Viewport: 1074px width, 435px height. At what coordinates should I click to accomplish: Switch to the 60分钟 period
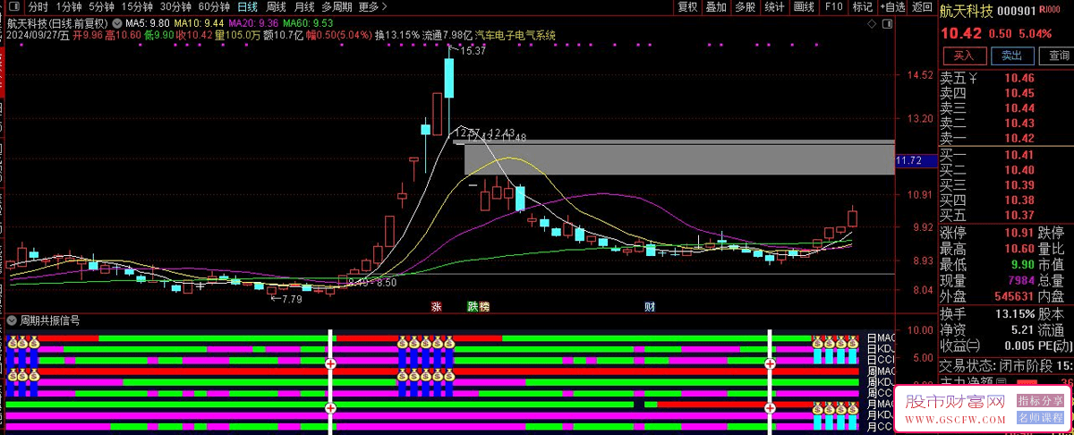pyautogui.click(x=214, y=6)
